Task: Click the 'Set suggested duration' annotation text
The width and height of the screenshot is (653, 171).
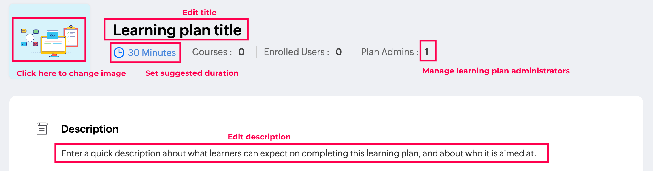Action: [x=192, y=73]
